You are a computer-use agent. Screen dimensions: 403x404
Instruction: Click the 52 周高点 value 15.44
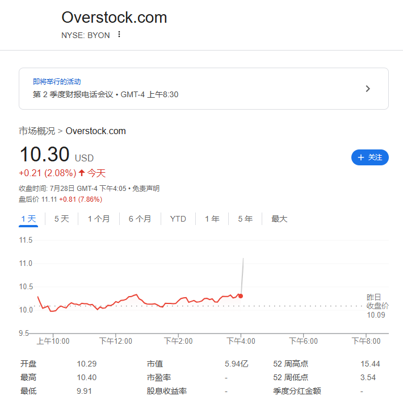click(370, 364)
